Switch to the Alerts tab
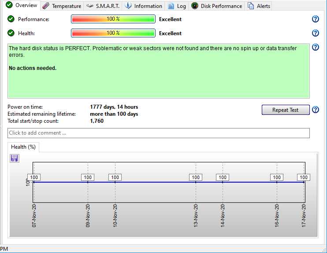This screenshot has height=253, width=327. click(259, 6)
